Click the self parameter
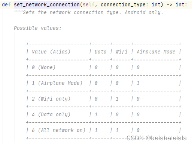Image resolution: width=192 pixels, height=144 pixels. [89, 4]
